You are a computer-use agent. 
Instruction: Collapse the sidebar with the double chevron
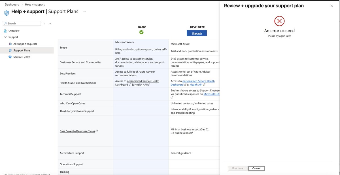(50, 24)
